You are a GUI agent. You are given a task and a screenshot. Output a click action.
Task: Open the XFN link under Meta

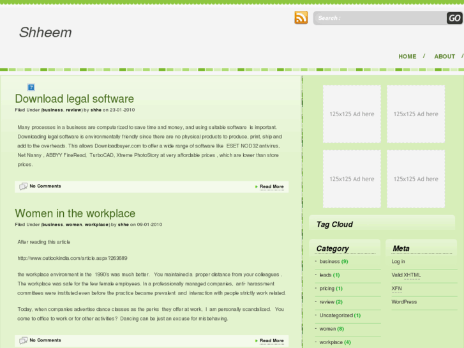[x=396, y=289]
